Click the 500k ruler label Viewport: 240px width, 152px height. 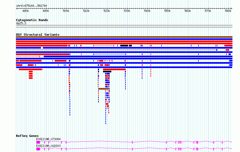coord(66,11)
